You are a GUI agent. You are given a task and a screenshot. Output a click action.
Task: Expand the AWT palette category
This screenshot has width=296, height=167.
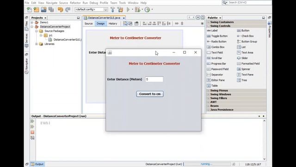[209, 102]
